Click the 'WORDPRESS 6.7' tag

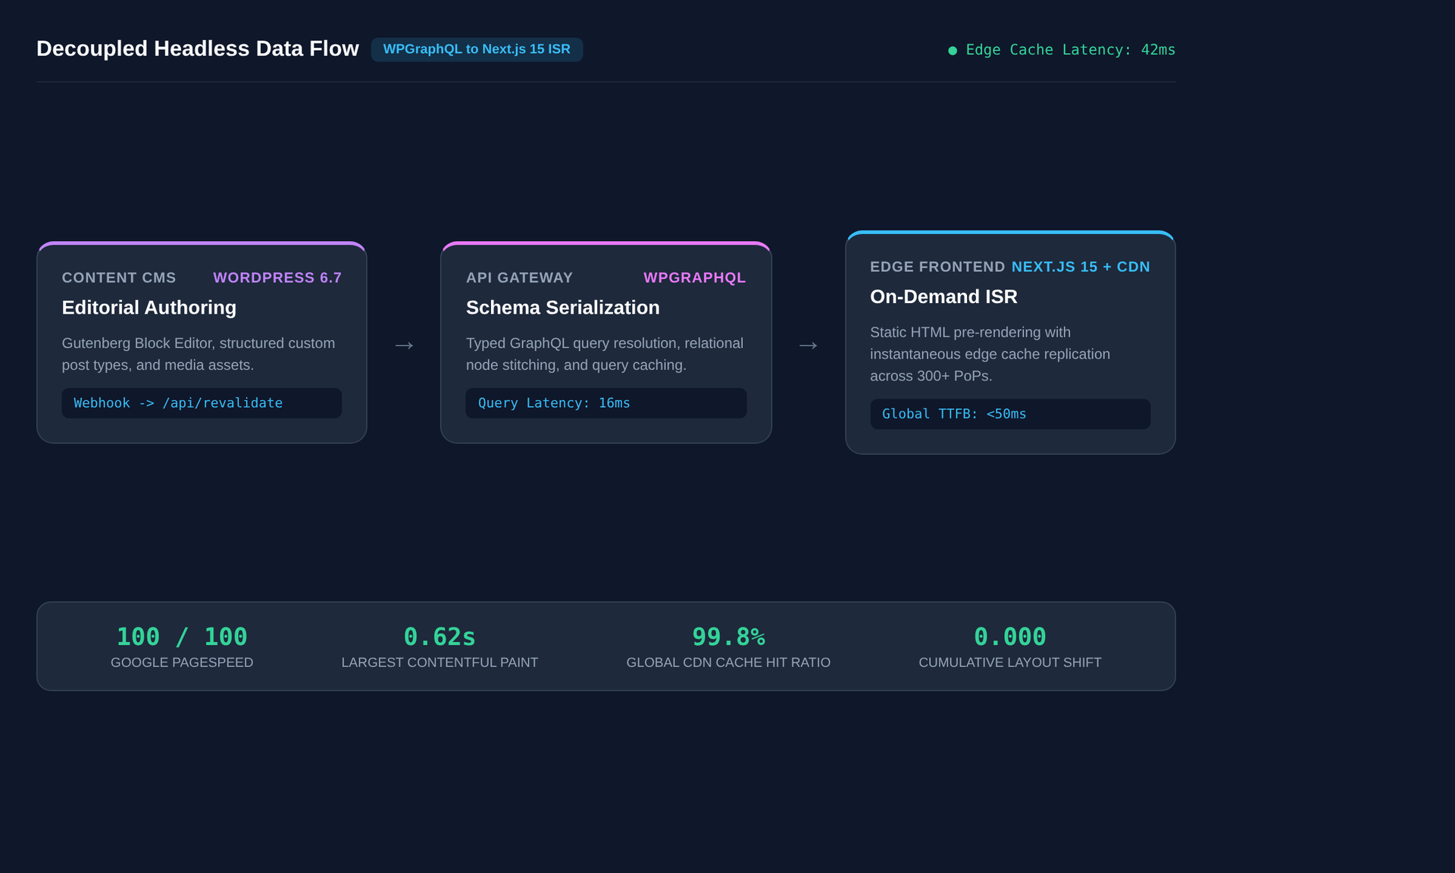(277, 278)
